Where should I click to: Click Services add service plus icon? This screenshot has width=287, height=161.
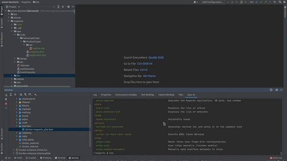coord(35,94)
